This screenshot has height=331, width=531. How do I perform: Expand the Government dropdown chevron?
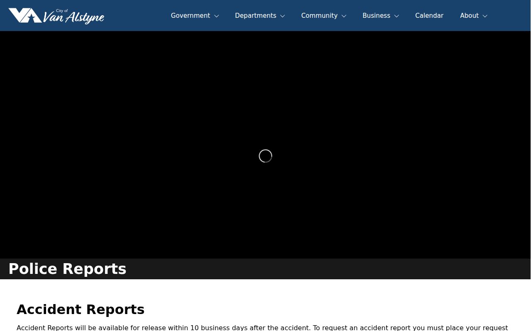[x=216, y=16]
